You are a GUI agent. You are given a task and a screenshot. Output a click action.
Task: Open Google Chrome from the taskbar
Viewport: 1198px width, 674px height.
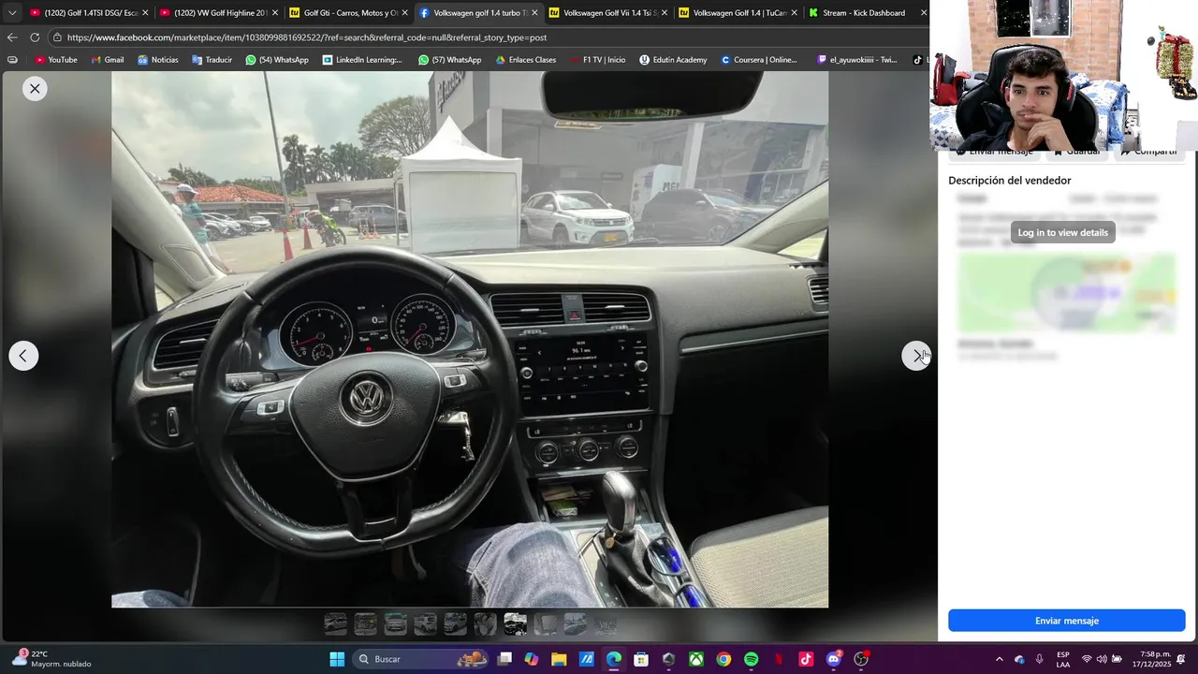click(723, 659)
